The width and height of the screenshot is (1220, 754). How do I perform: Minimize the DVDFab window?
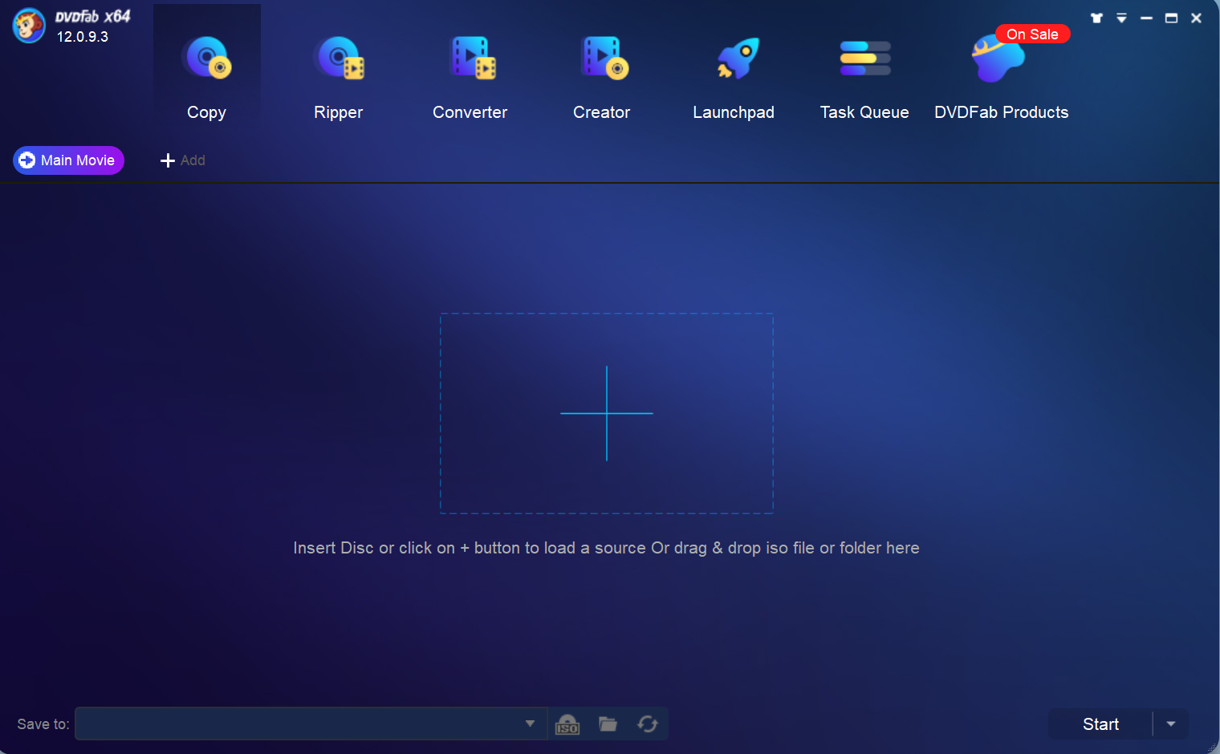coord(1147,18)
